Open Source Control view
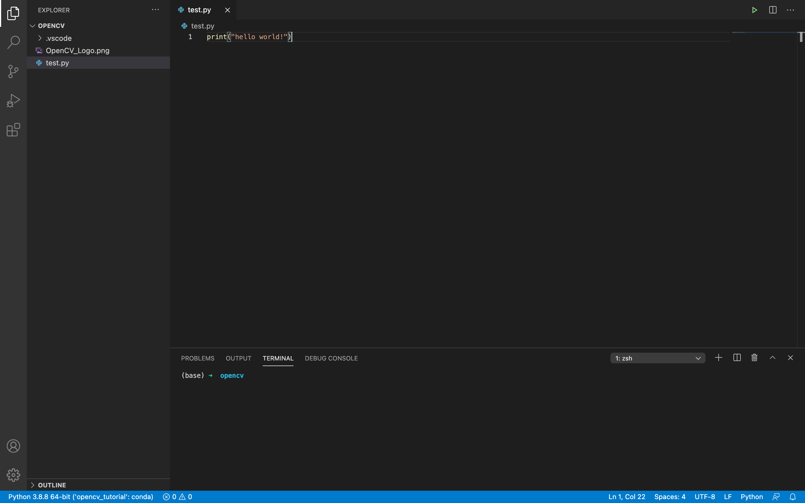Image resolution: width=805 pixels, height=503 pixels. tap(13, 71)
